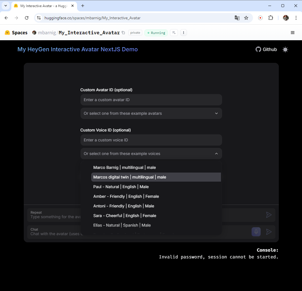The image size is (302, 291).
Task: Select Marcos digital twin voice
Action: tap(156, 177)
